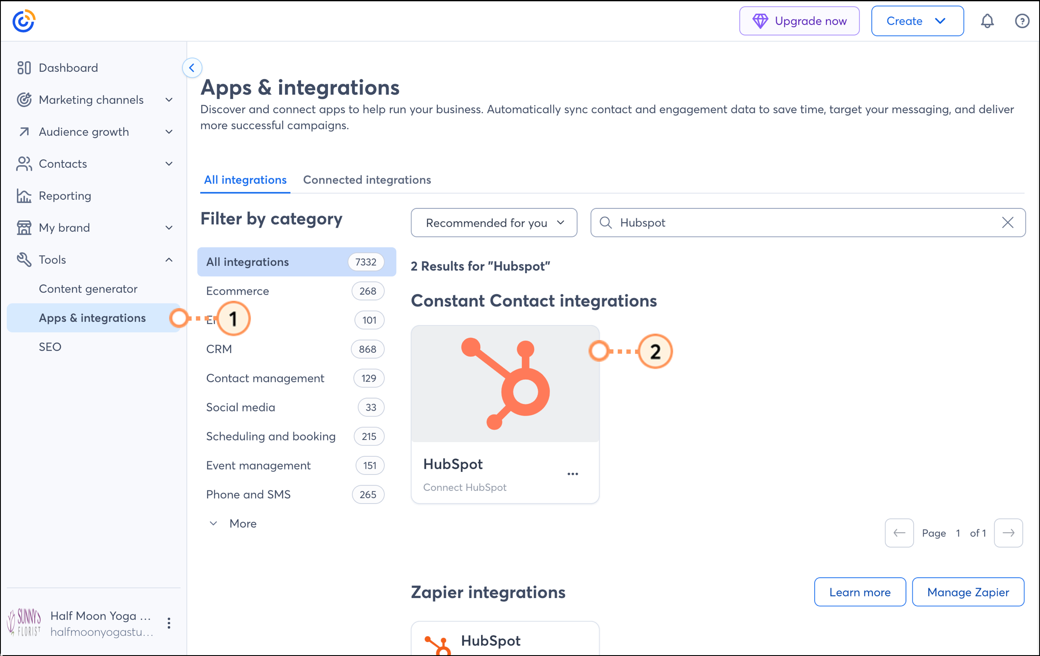Open the HubSpot card three-dot menu

click(x=573, y=474)
